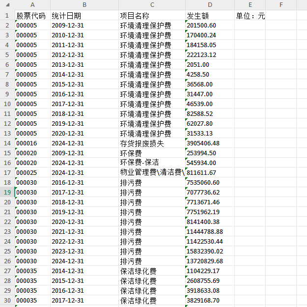Select column B header
The width and height of the screenshot is (307, 307).
point(84,5)
